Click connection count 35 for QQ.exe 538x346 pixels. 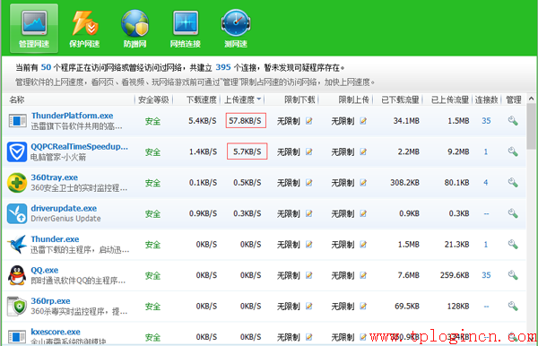[x=486, y=275]
